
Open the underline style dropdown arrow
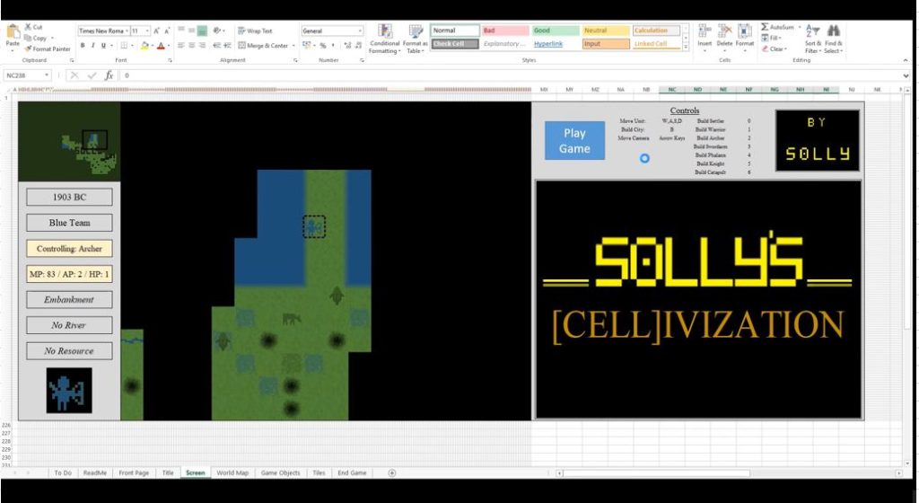pyautogui.click(x=111, y=46)
